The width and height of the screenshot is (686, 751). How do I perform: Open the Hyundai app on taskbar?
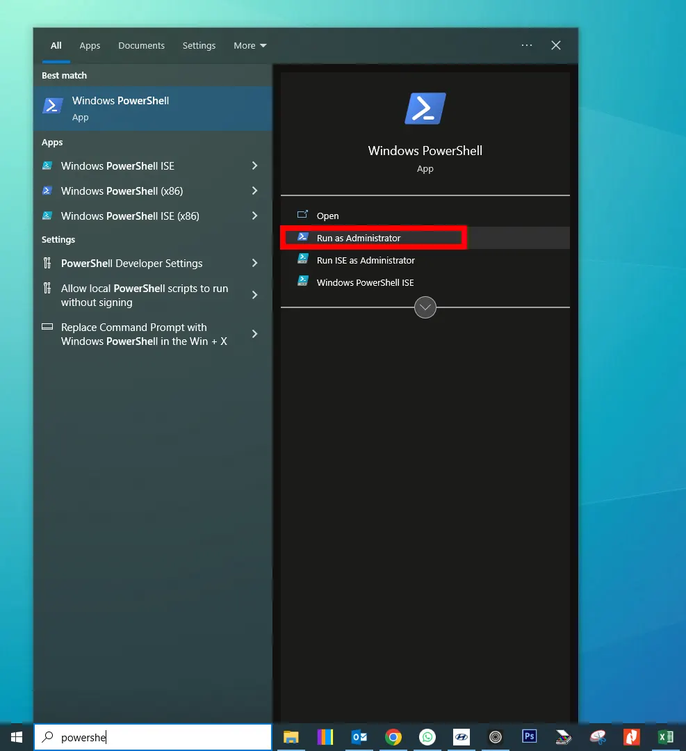pos(462,737)
